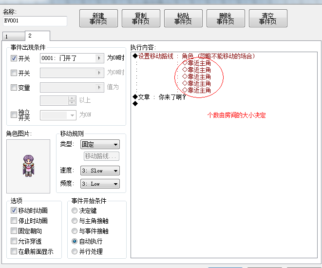Screen dimensions: 322x268
Task: Enable the second 开关 condition checkbox
Action: tap(14, 73)
